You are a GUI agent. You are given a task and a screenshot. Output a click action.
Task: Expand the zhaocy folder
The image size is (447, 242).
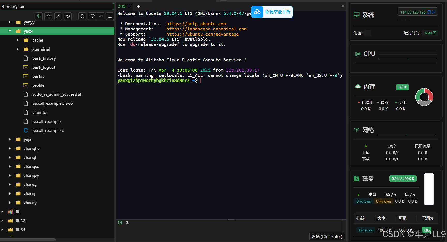tap(10, 184)
